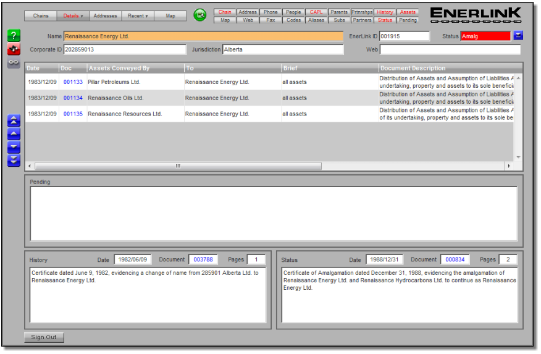Image resolution: width=541 pixels, height=354 pixels.
Task: Open the Details dropdown menu
Action: click(73, 16)
